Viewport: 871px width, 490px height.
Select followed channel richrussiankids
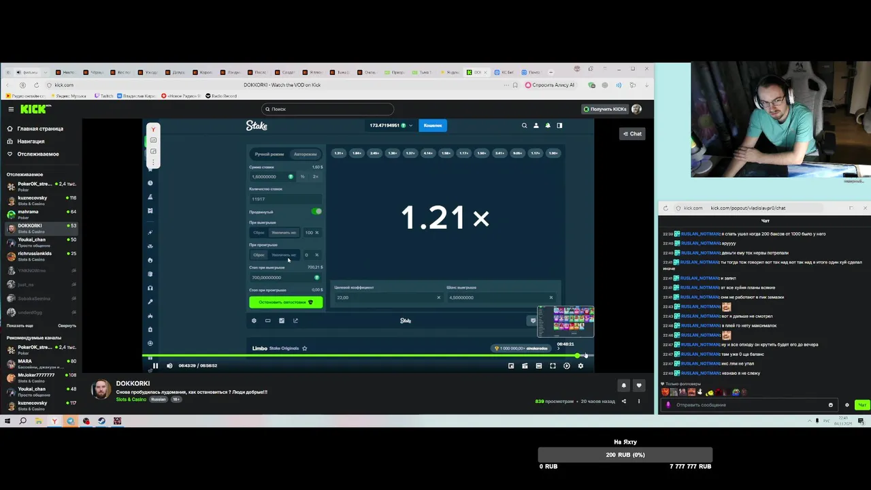point(41,256)
